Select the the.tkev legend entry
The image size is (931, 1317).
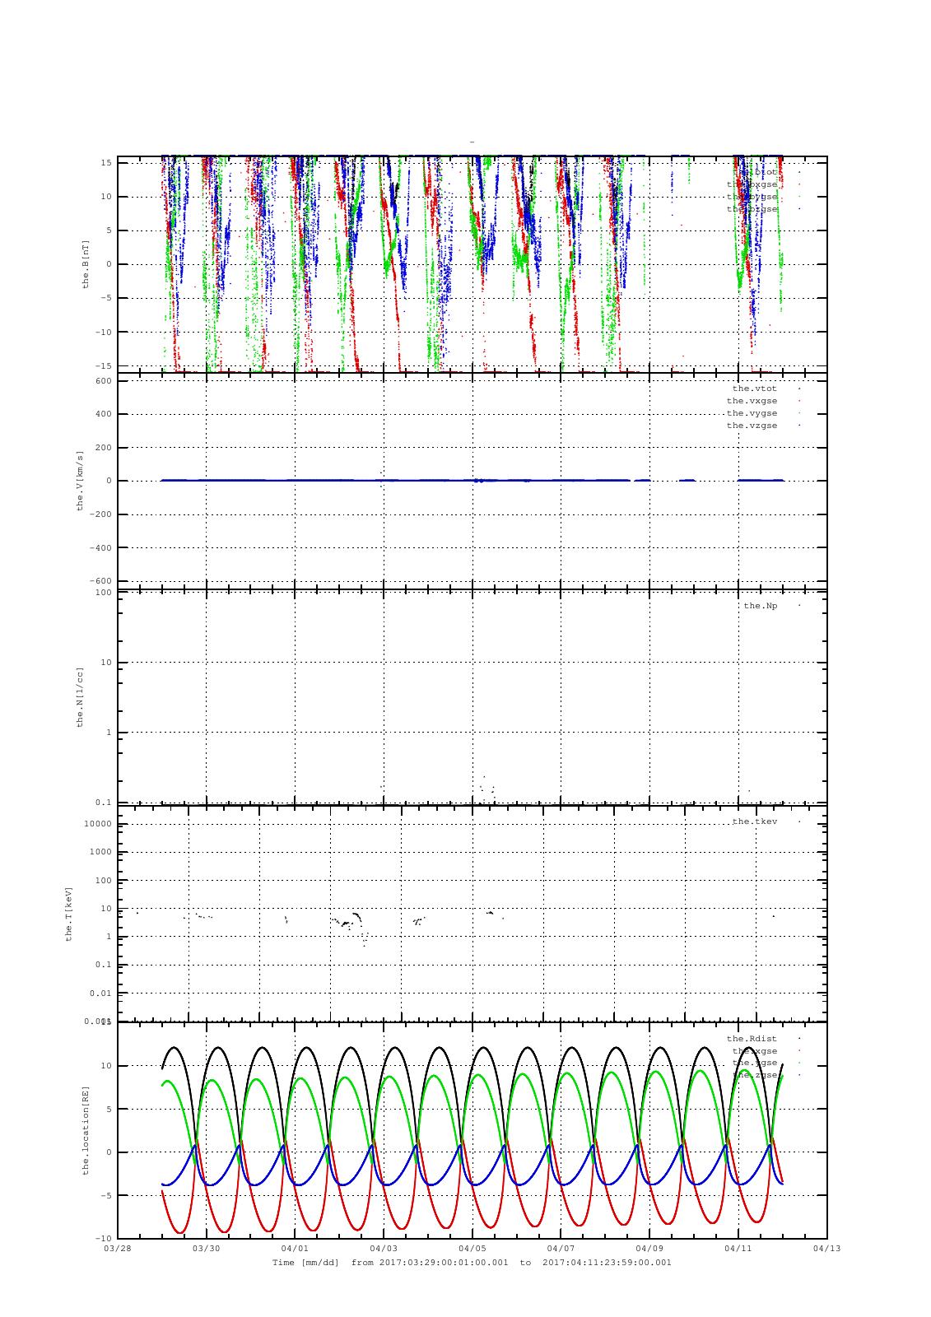754,821
